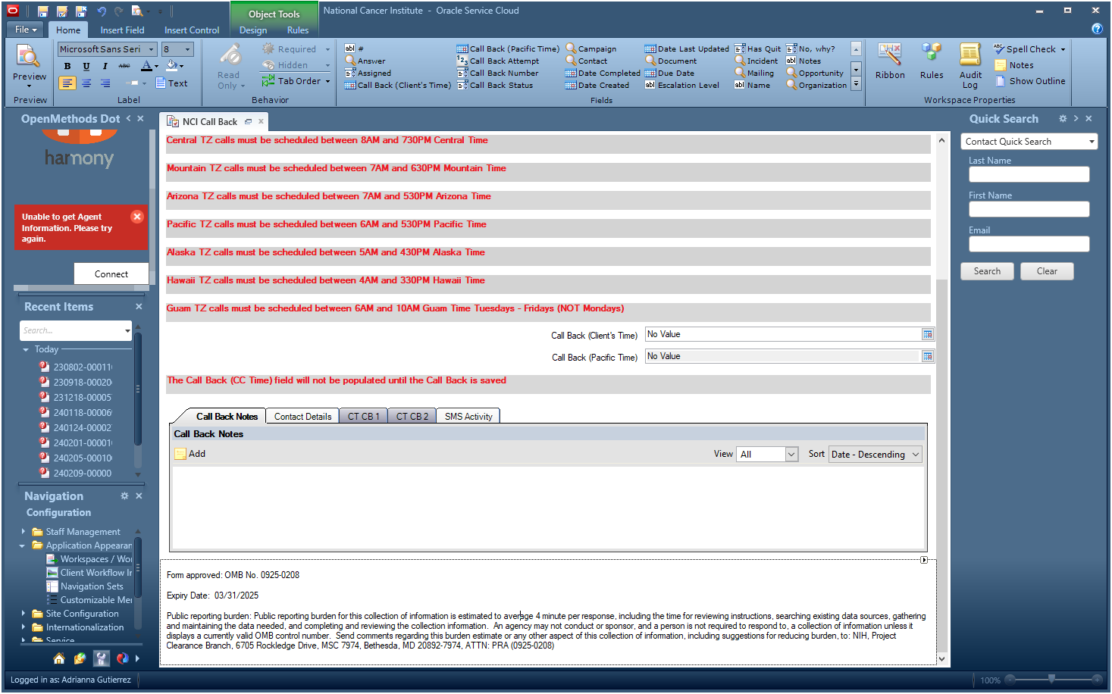Apply bold formatting to label

click(67, 67)
